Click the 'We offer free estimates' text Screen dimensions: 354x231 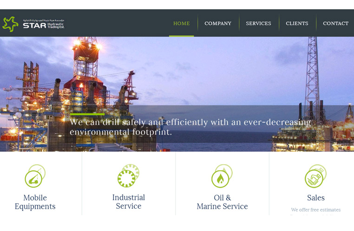[315, 210]
